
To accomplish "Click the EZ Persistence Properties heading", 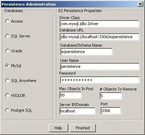I will [x=80, y=11].
